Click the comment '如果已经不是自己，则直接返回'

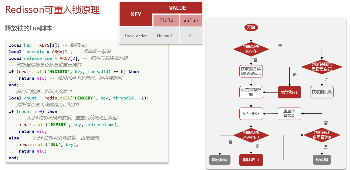89,78
